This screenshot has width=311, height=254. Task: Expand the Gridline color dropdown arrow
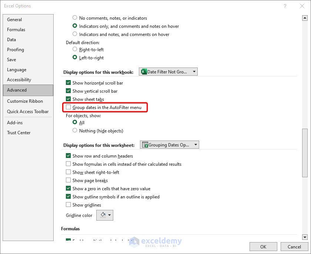pos(110,215)
